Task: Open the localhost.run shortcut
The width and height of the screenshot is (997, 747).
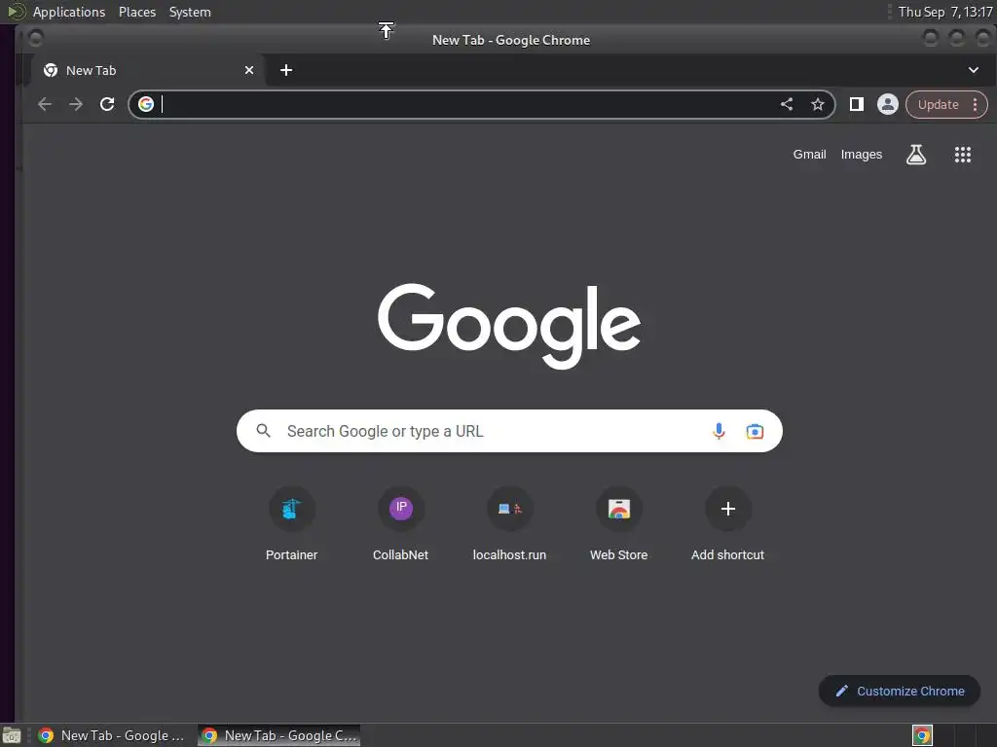Action: click(509, 524)
